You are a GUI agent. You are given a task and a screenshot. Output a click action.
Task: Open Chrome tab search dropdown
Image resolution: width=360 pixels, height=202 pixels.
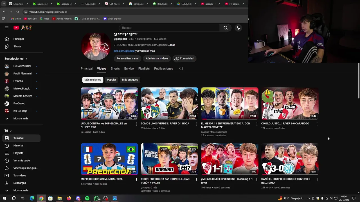coord(4,4)
